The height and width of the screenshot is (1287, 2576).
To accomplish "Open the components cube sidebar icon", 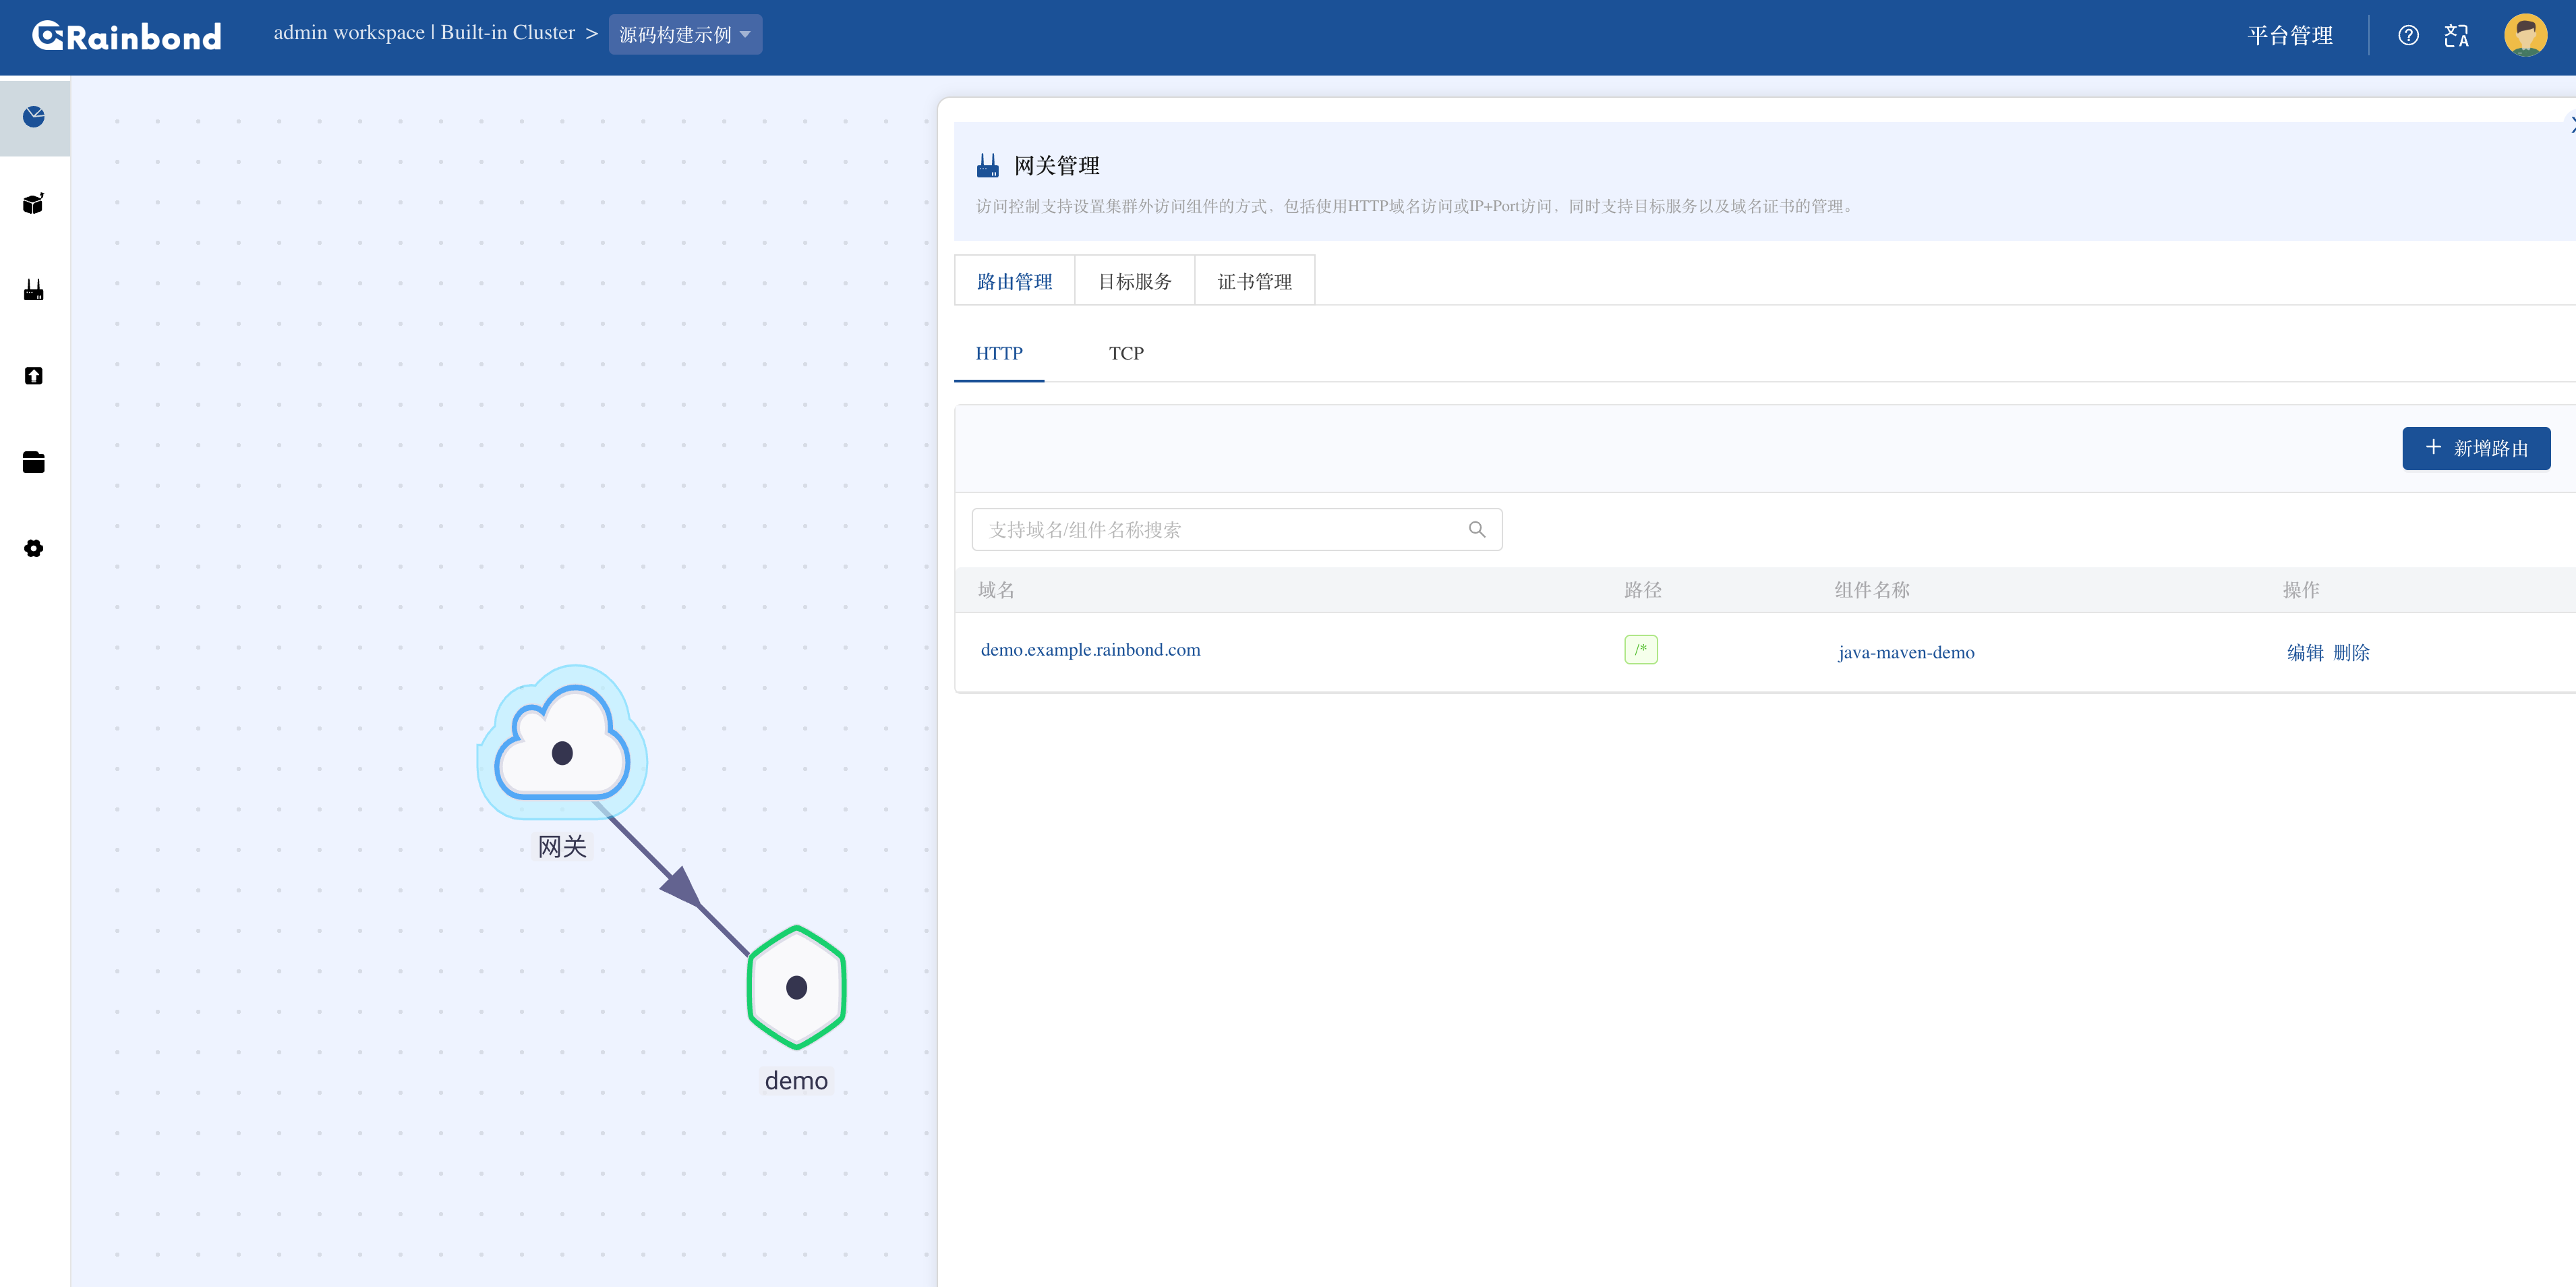I will point(34,204).
